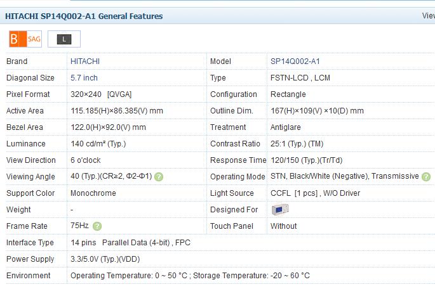Select the 'Antiglare' treatment value
Viewport: 435px width, 289px height.
tap(286, 127)
